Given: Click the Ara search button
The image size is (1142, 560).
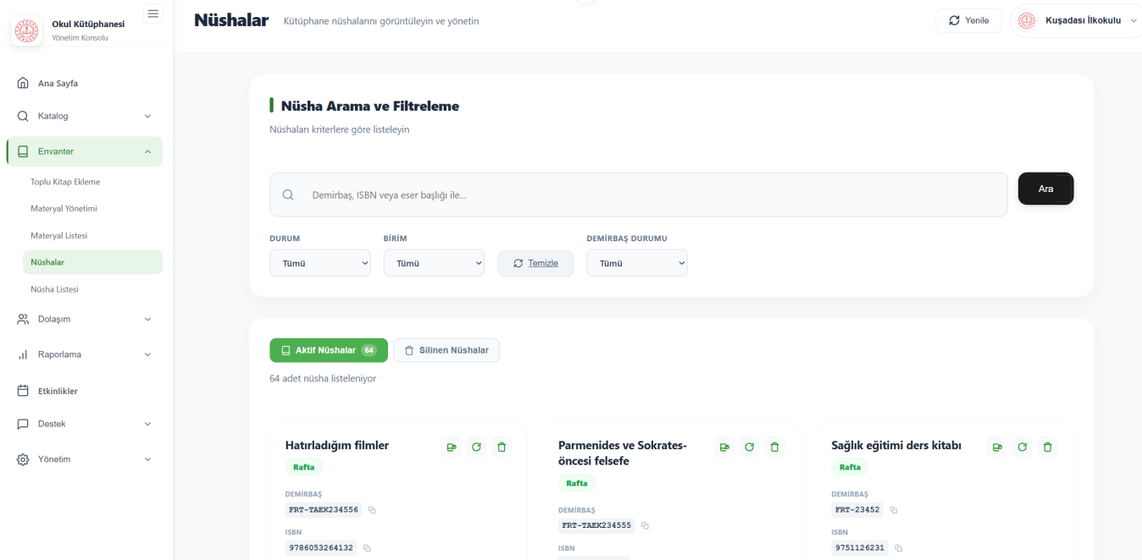Looking at the screenshot, I should (1045, 189).
